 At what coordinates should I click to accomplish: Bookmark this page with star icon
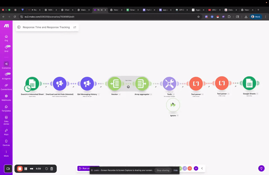[199, 17]
